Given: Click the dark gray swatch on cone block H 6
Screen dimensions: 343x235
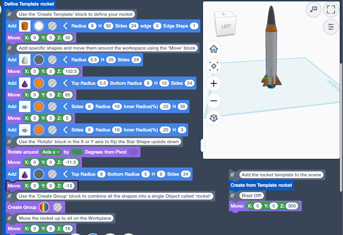Looking at the screenshot, I should (x=39, y=174).
